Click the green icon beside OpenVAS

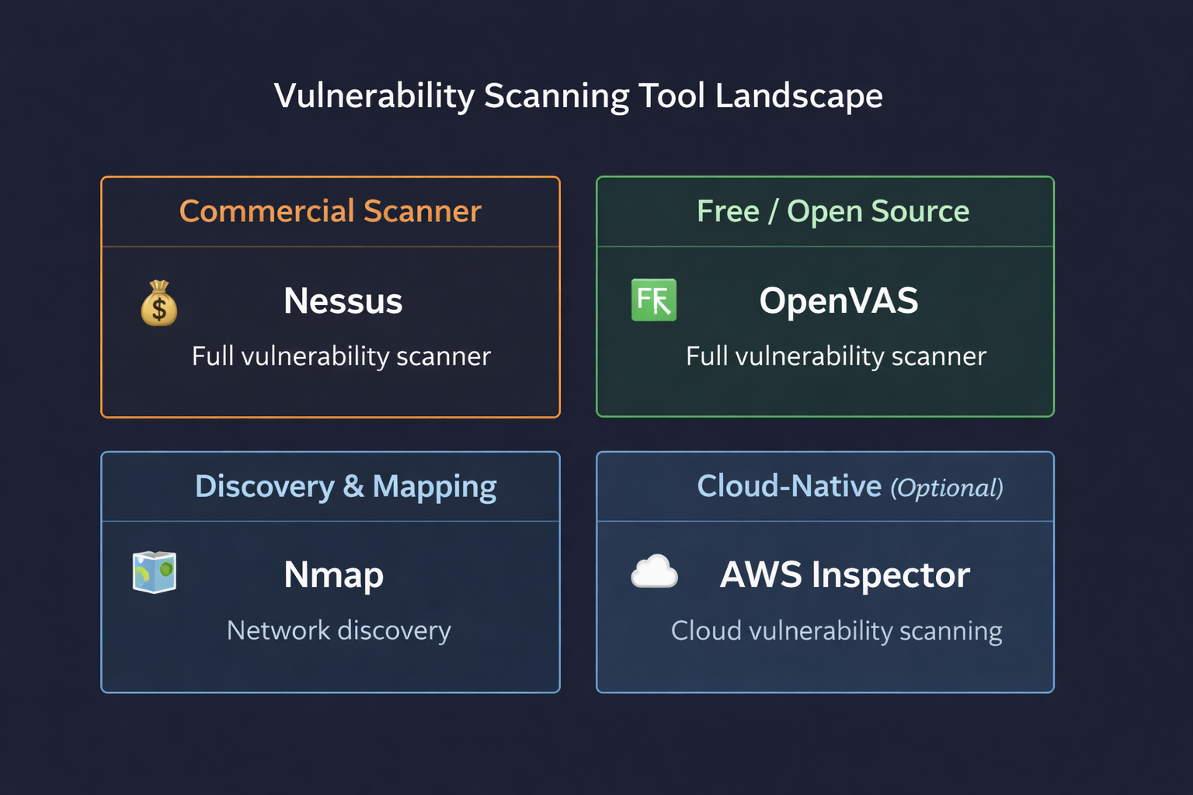pos(653,300)
